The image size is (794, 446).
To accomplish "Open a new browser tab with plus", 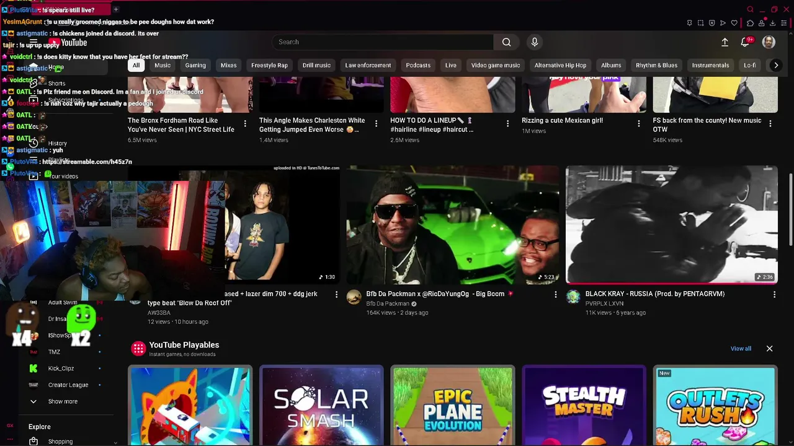I will [x=115, y=9].
